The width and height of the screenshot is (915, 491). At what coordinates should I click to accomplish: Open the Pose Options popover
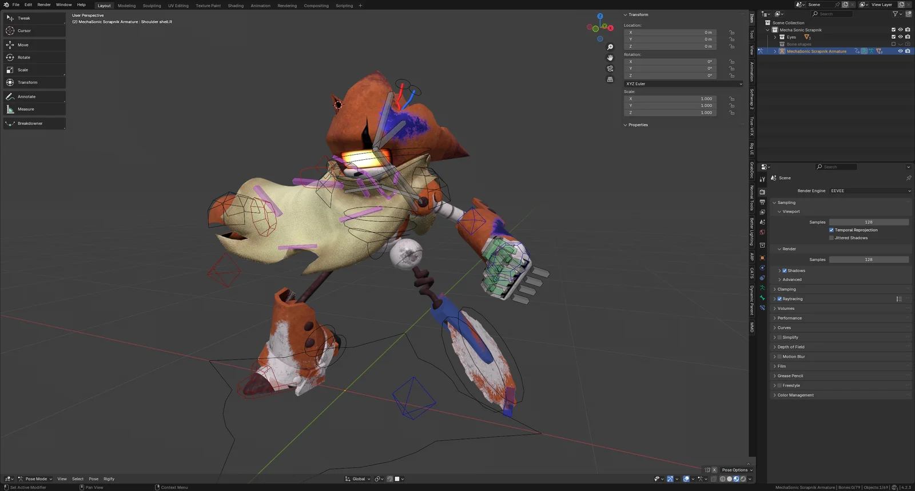pyautogui.click(x=737, y=470)
